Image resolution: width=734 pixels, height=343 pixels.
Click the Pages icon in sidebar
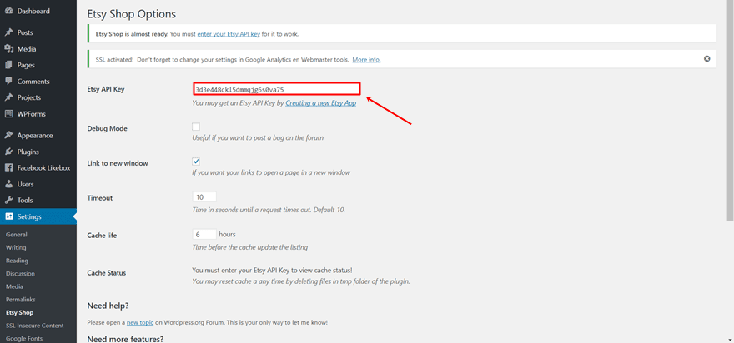[x=8, y=65]
